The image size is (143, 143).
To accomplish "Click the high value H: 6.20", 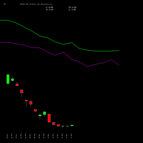I will pos(72,7).
